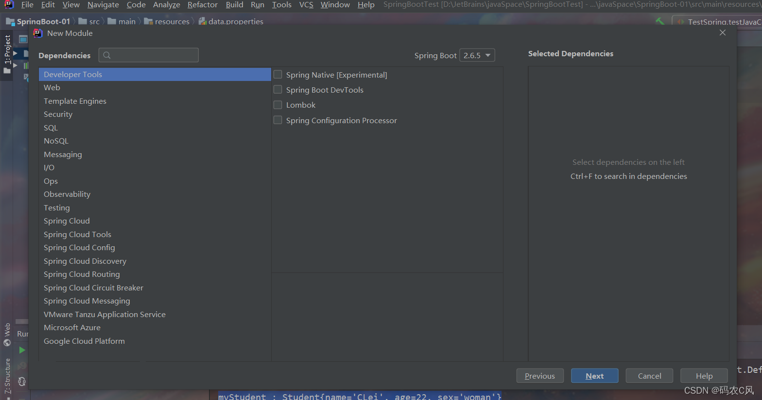Select the I/O category

(x=155, y=168)
